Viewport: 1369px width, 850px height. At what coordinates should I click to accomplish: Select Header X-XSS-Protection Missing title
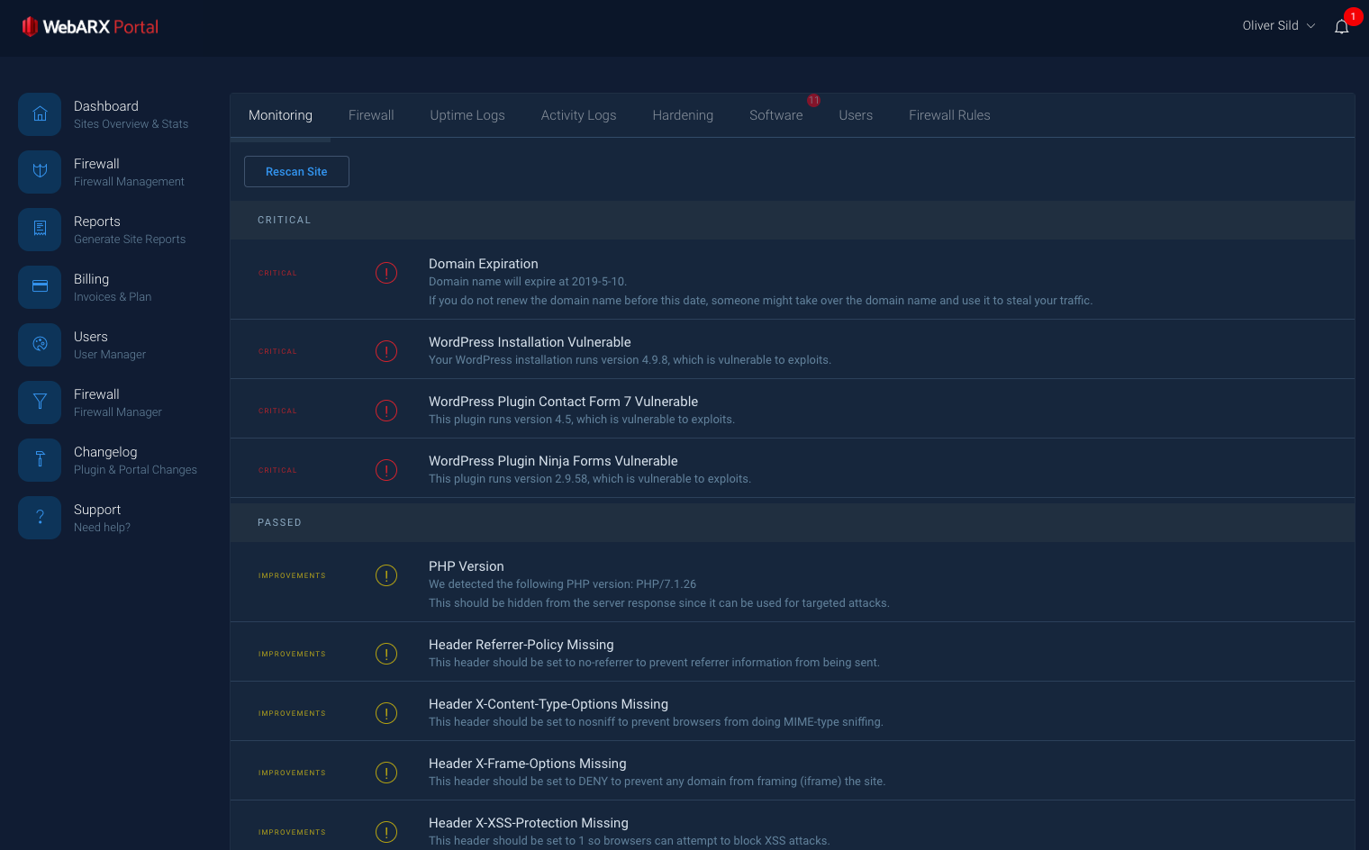[529, 823]
